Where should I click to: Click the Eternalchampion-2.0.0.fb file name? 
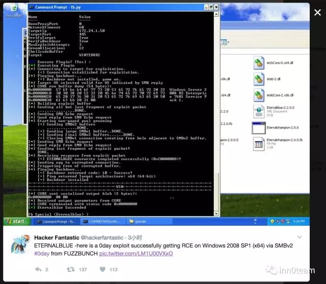click(285, 140)
